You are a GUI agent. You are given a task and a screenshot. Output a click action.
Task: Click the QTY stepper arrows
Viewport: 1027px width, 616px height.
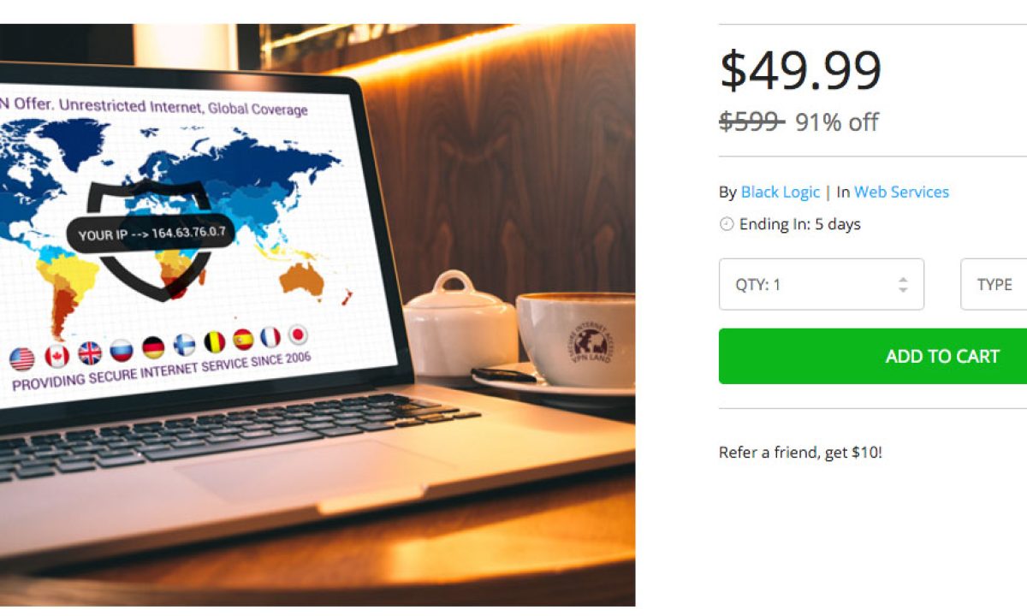point(903,285)
